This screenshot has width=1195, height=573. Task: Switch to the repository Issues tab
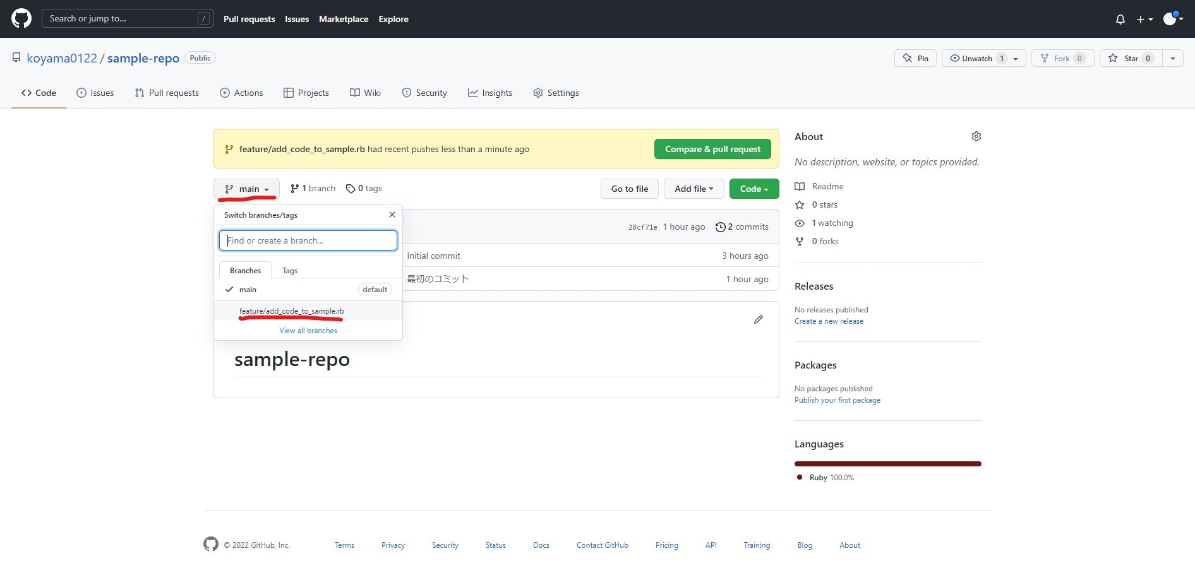(x=95, y=93)
